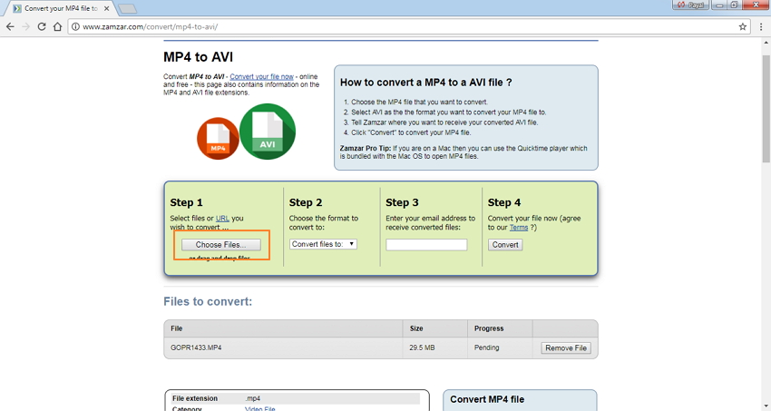
Task: Go to the browser home page icon
Action: 57,26
